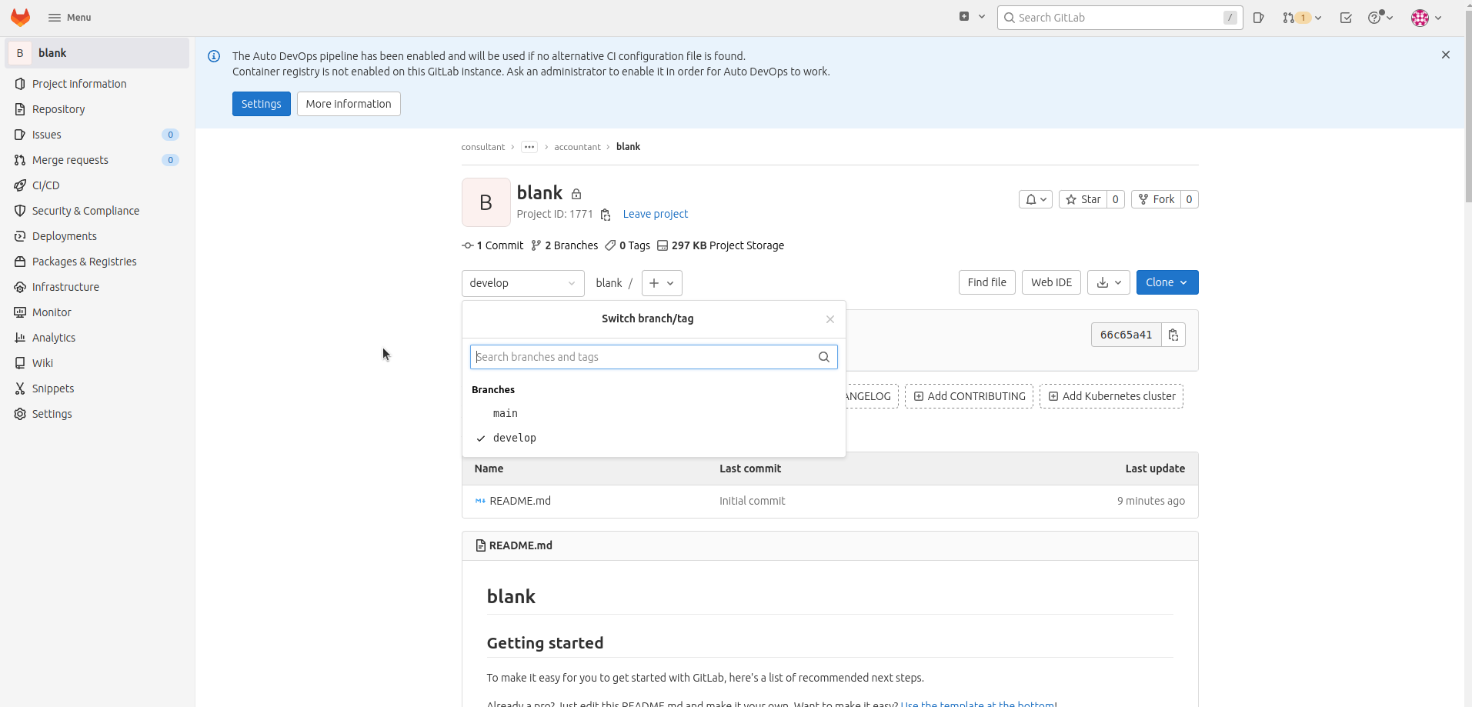Open Merge requests in sidebar
Screen dimensions: 1472x707
point(97,160)
